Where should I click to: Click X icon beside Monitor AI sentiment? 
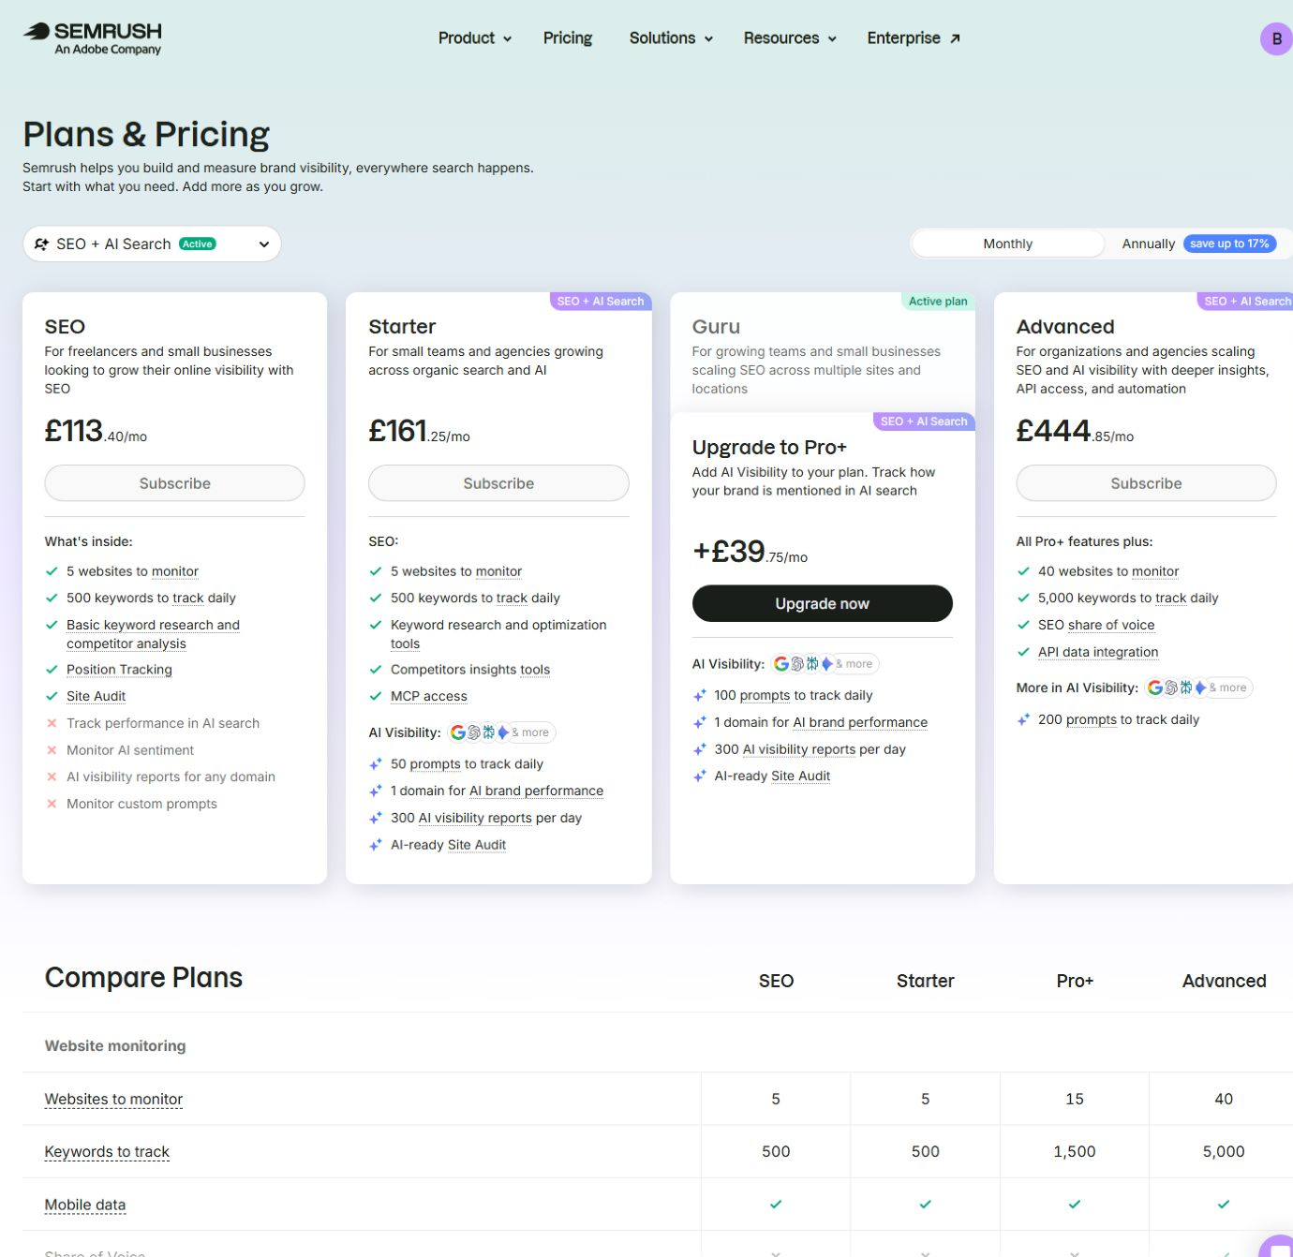52,750
